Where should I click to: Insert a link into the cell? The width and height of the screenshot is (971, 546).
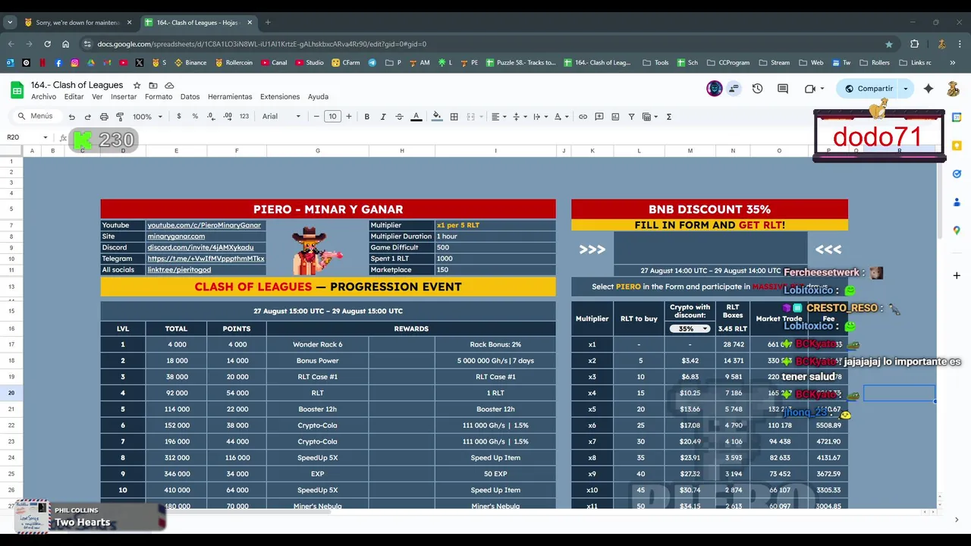point(583,117)
